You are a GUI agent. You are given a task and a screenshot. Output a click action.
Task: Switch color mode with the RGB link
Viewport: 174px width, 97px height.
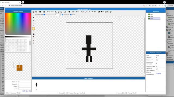click(24, 91)
